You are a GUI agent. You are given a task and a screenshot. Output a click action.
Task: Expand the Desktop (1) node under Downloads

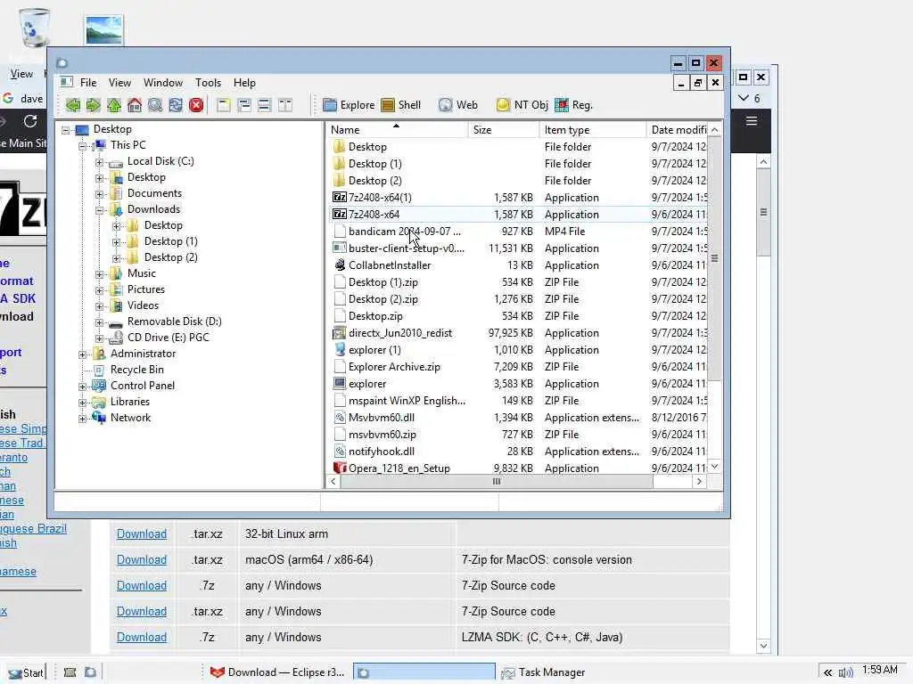click(x=117, y=242)
